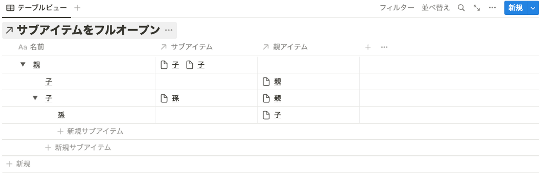
Task: Click the search magnifier icon
Action: (461, 8)
